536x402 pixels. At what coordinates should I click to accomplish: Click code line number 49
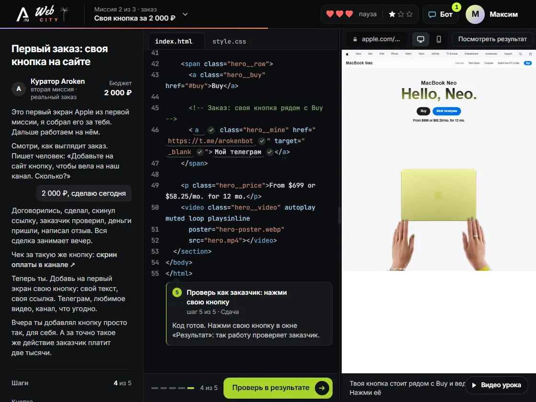tap(155, 185)
